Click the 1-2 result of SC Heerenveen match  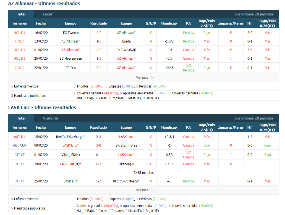[99, 59]
